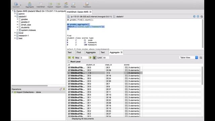
Task: Go to previous page of results
Action: 73,57
